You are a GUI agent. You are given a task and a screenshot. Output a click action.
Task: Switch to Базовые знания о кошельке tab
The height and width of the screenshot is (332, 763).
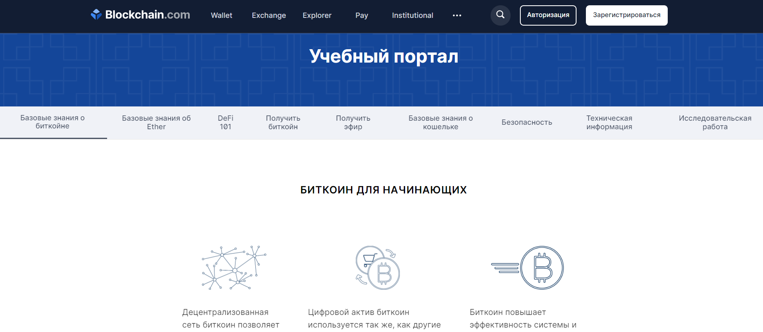(441, 122)
